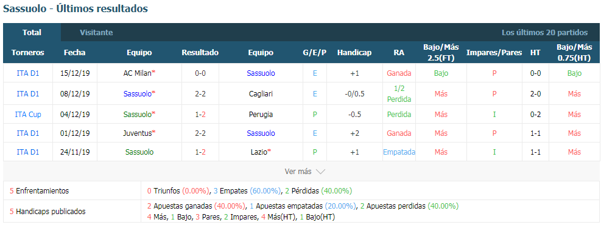Switch to the Visitante tab
Viewport: 601px width, 225px height.
click(x=96, y=33)
